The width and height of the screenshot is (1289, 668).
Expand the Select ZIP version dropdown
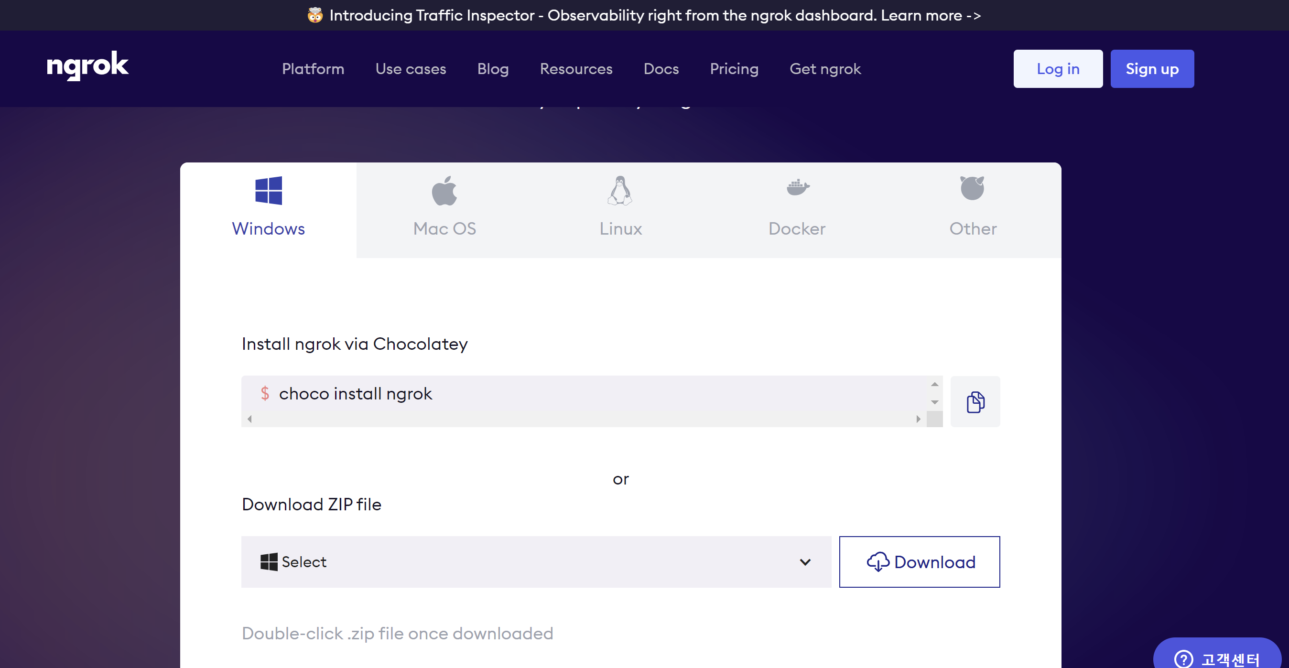point(536,562)
